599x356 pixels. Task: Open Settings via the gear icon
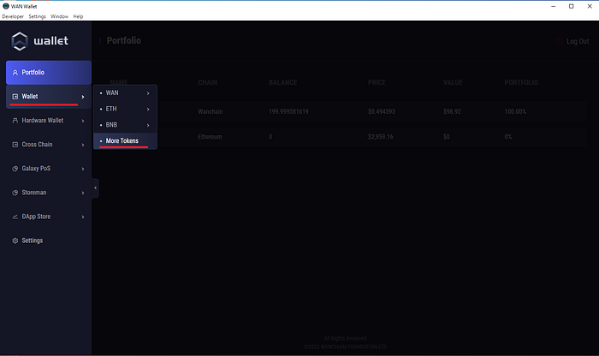coord(15,240)
